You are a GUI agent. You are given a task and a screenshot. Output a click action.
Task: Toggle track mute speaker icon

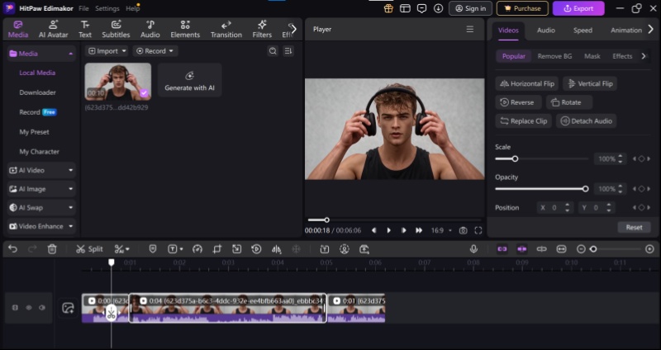tap(42, 307)
